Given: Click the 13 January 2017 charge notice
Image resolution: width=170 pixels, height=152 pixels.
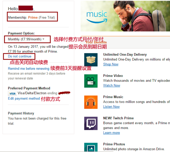Looking at the screenshot, I should [x=38, y=49].
